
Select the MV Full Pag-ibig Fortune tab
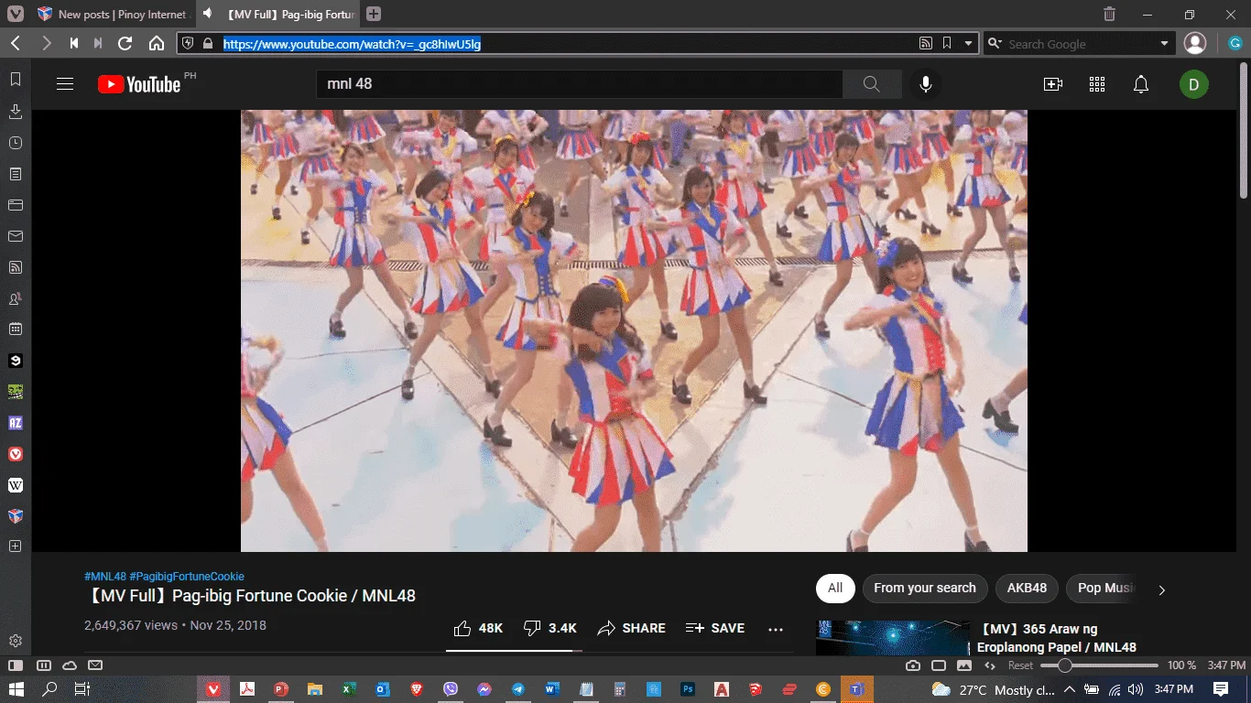277,14
